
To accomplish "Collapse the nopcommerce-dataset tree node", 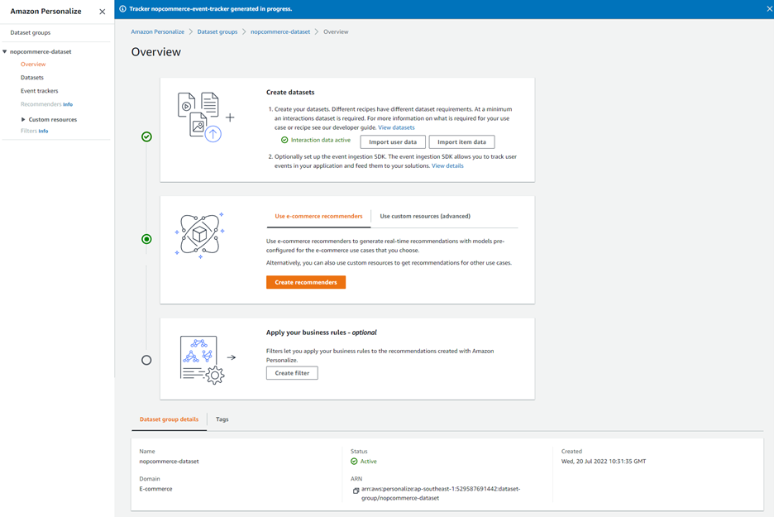I will click(4, 51).
